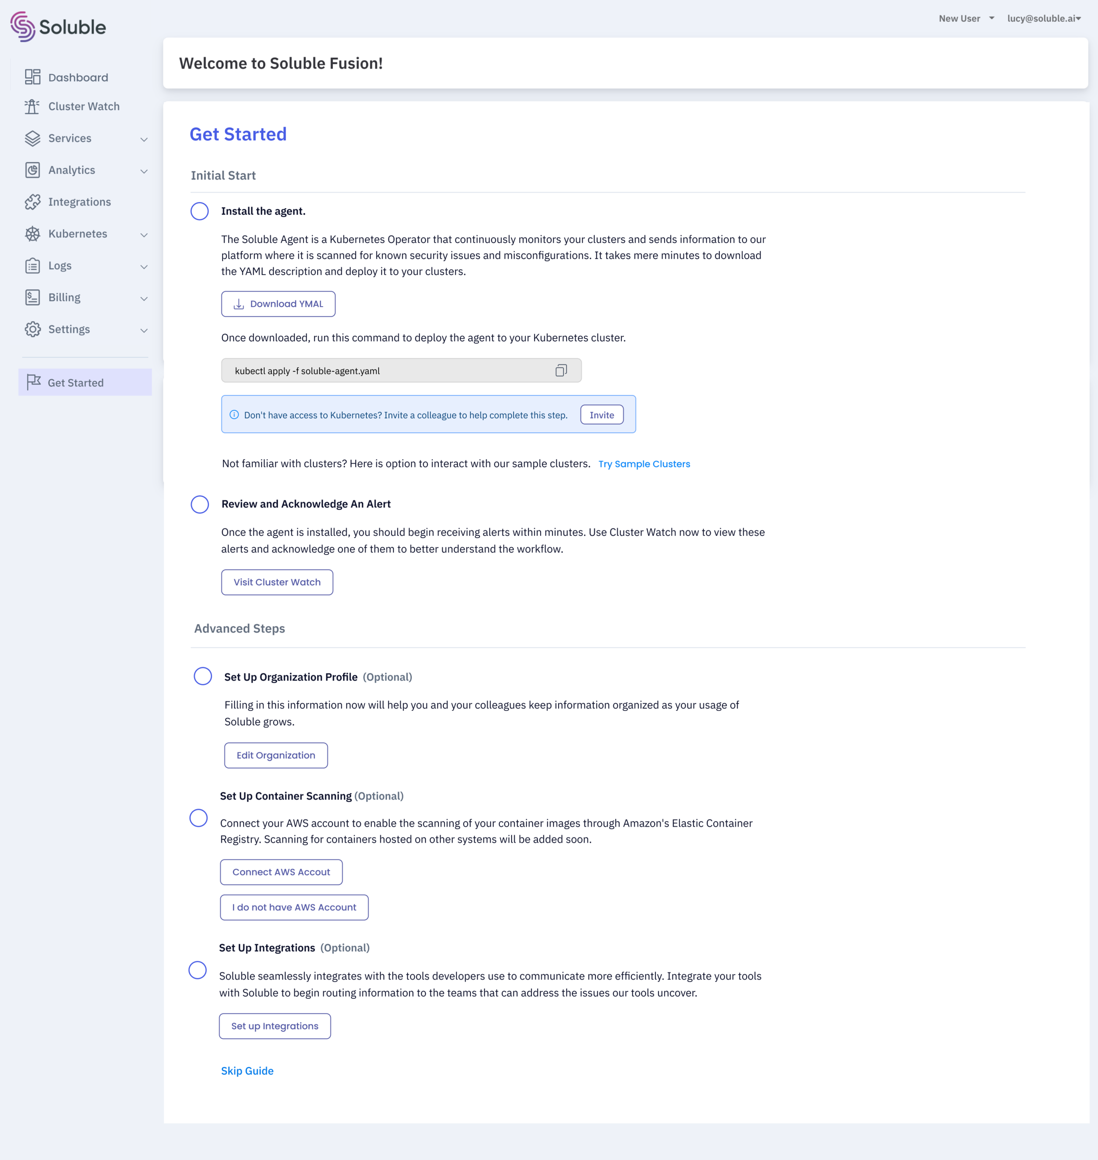Open the New User dropdown
The height and width of the screenshot is (1160, 1098).
[966, 19]
